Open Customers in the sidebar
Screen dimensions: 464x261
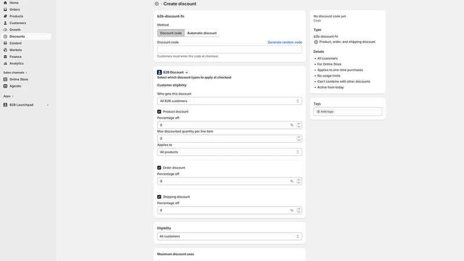[17, 23]
